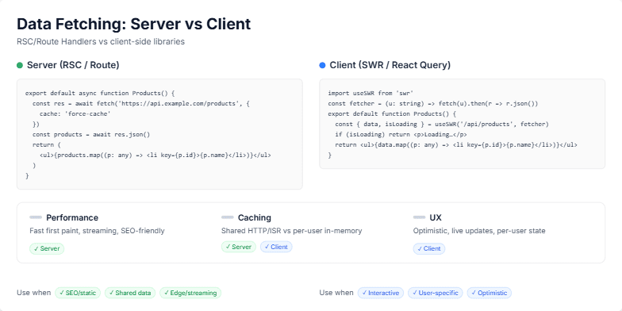Click the Caching heading

(255, 217)
